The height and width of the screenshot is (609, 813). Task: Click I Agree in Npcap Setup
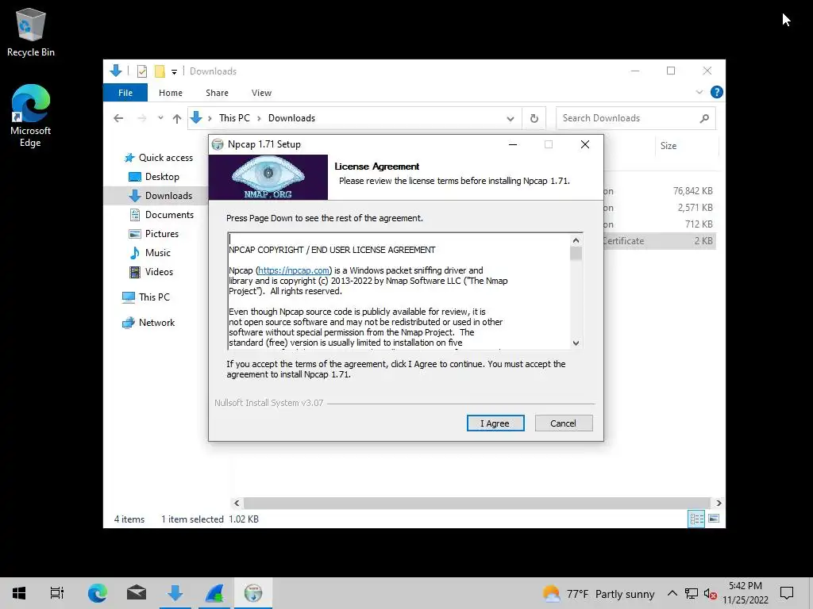click(495, 423)
